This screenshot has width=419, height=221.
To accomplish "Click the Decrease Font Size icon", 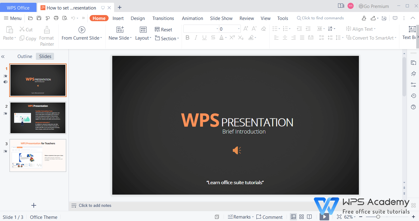I will tap(254, 29).
